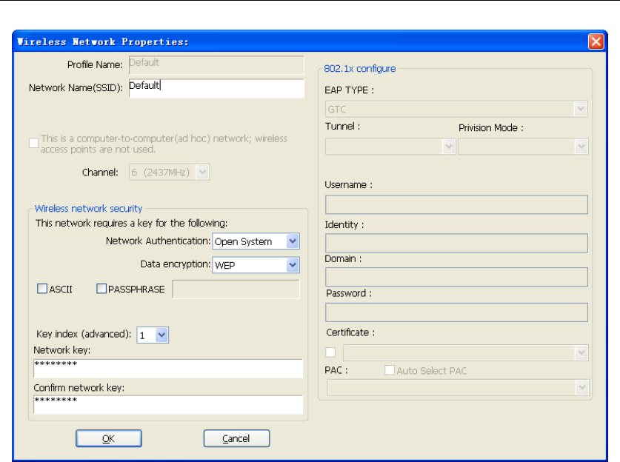
Task: Check the ad hoc network option
Action: pos(33,143)
